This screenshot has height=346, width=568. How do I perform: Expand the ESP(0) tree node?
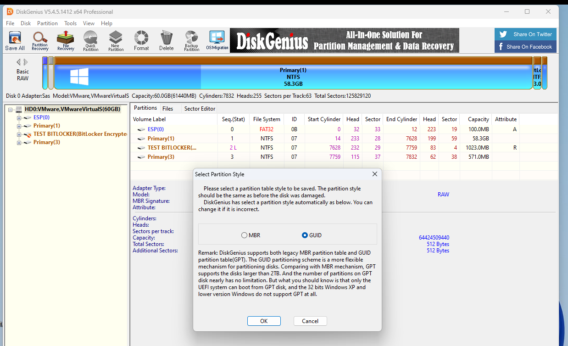pos(19,117)
